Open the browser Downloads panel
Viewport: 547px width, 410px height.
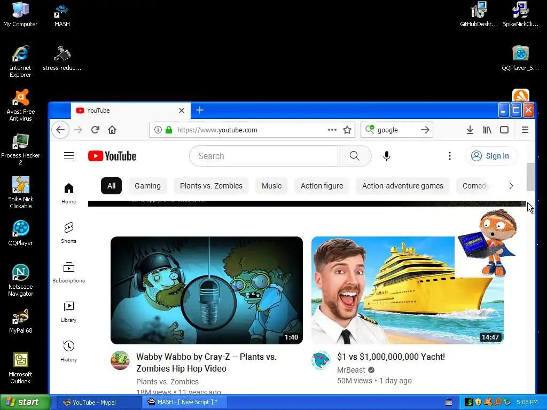[470, 130]
